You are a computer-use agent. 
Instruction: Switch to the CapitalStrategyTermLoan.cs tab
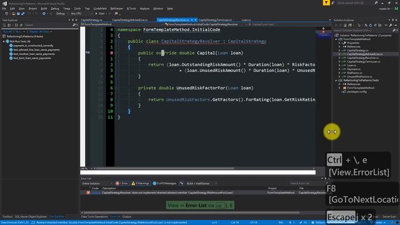click(x=215, y=20)
